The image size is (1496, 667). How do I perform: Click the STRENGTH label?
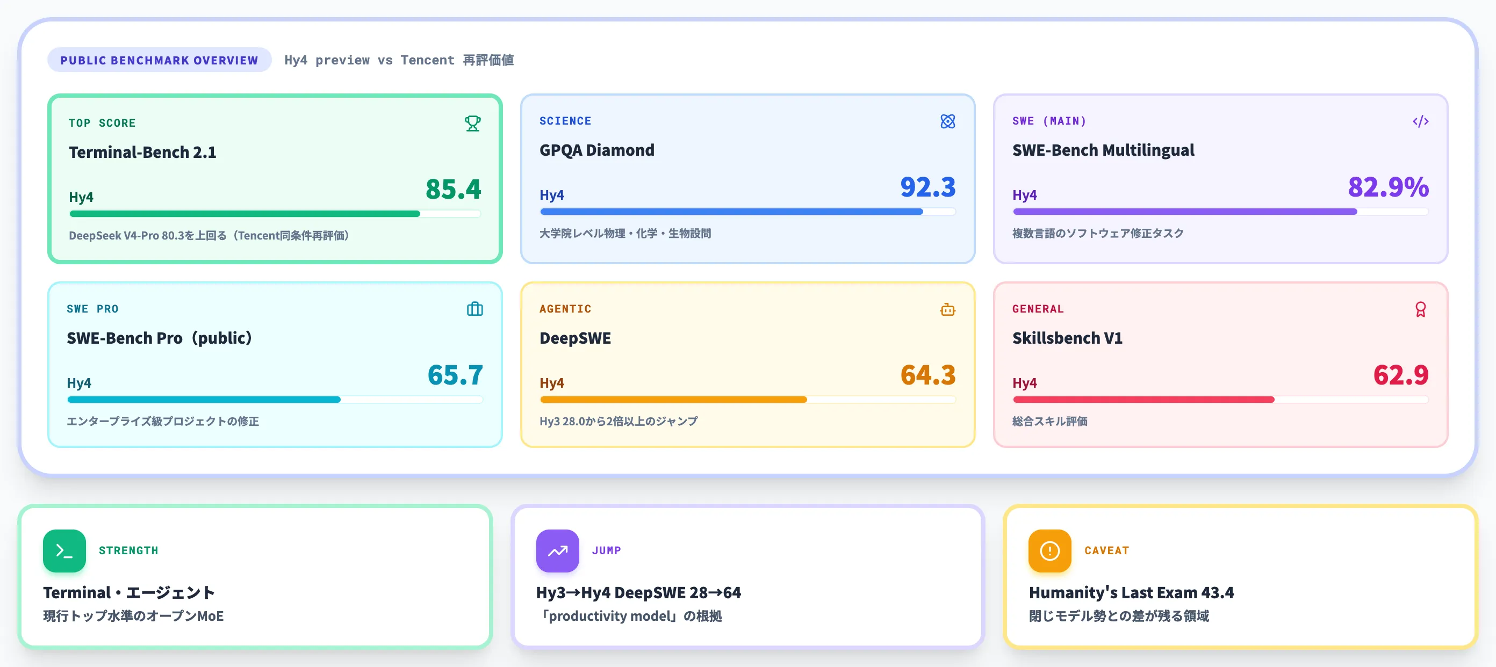pyautogui.click(x=128, y=550)
